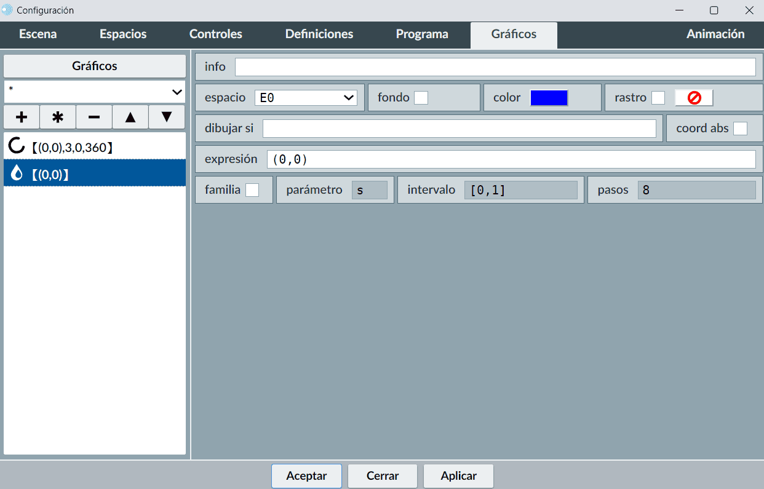Click the minus icon to delete graphic
The height and width of the screenshot is (489, 764).
[94, 117]
